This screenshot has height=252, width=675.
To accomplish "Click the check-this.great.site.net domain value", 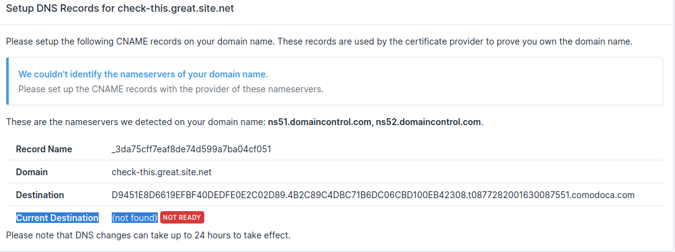I will (x=162, y=172).
